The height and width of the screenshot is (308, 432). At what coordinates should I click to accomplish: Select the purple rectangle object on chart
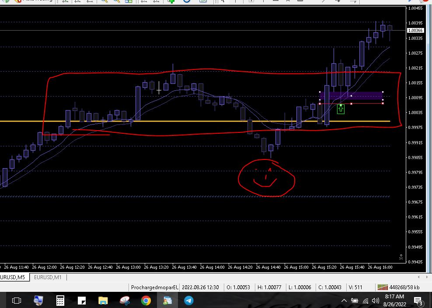(351, 96)
